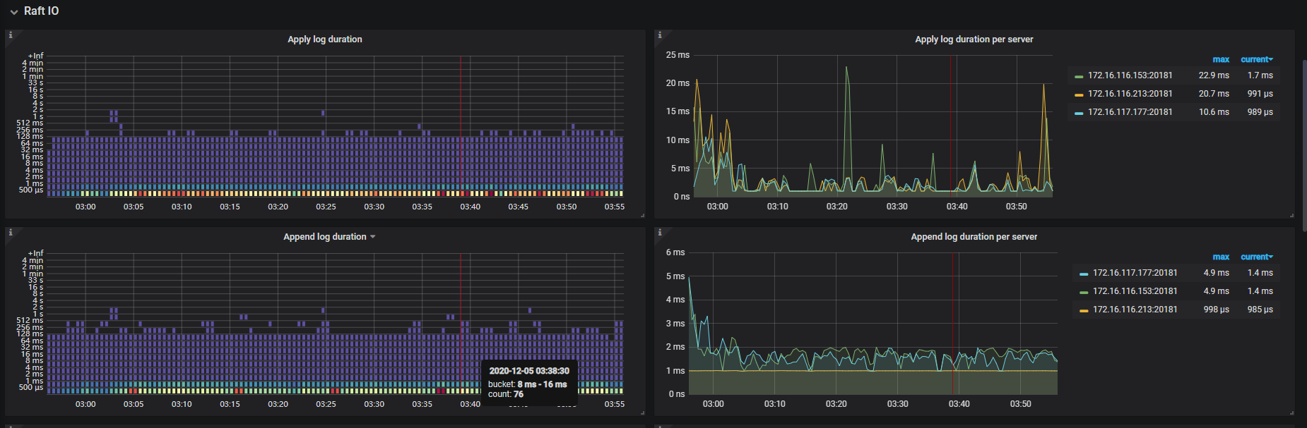Click the yellow color swatch for 172.16.116.213:20181 in Append legend
This screenshot has height=428, width=1307.
[1084, 310]
